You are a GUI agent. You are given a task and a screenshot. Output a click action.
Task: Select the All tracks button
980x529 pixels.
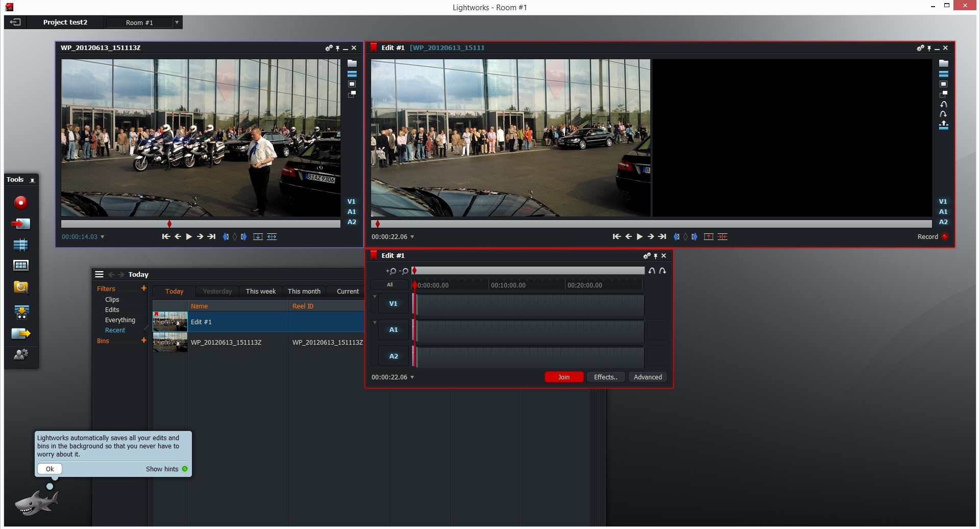(x=390, y=285)
